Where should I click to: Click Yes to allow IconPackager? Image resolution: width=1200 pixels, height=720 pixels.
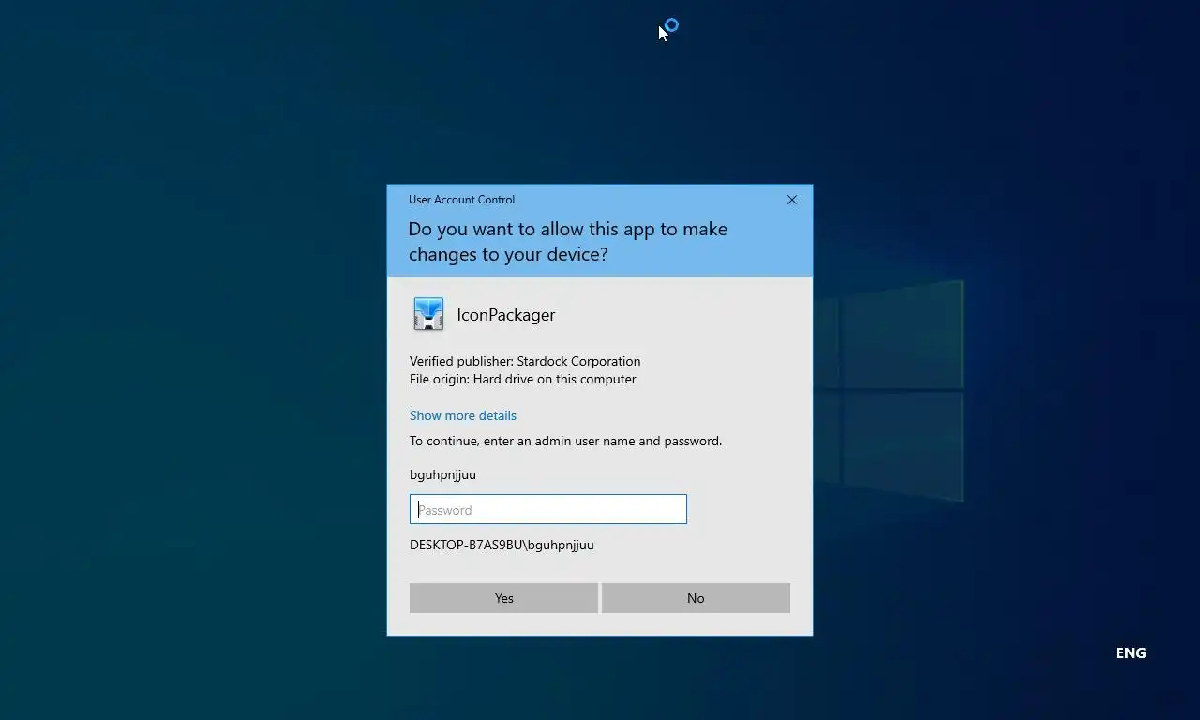click(x=503, y=598)
